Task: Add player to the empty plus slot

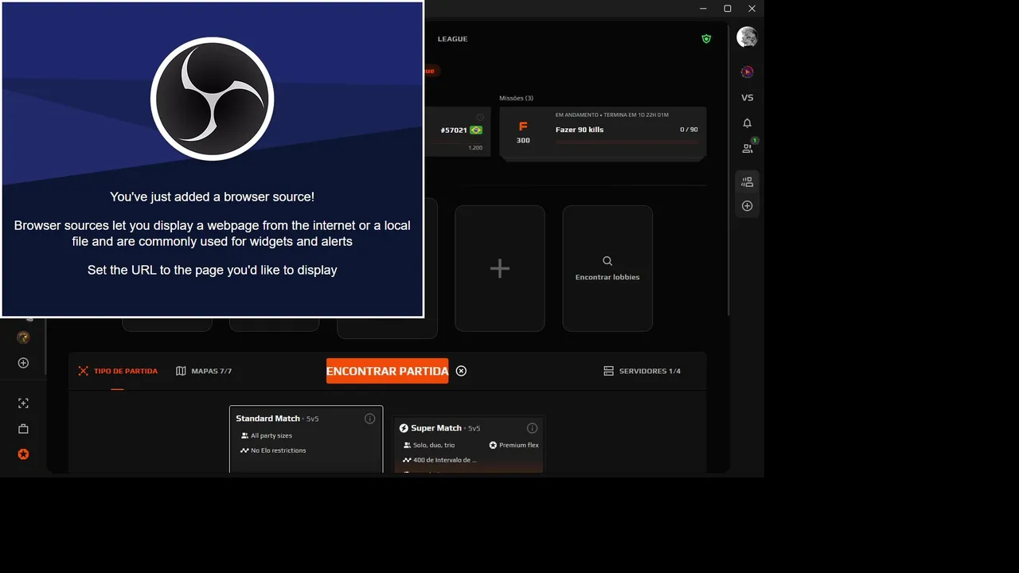Action: (500, 268)
